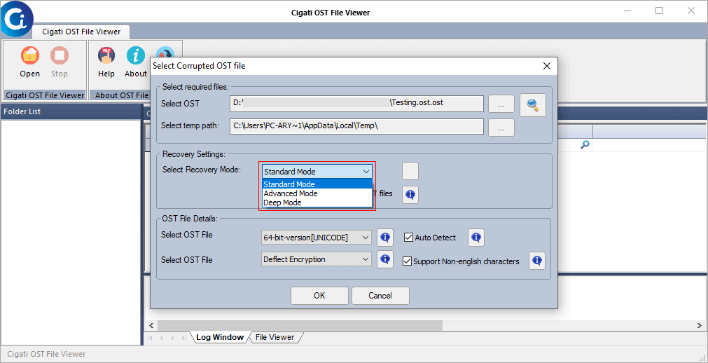Choose Standard Mode from the list
The width and height of the screenshot is (708, 363).
pyautogui.click(x=317, y=184)
